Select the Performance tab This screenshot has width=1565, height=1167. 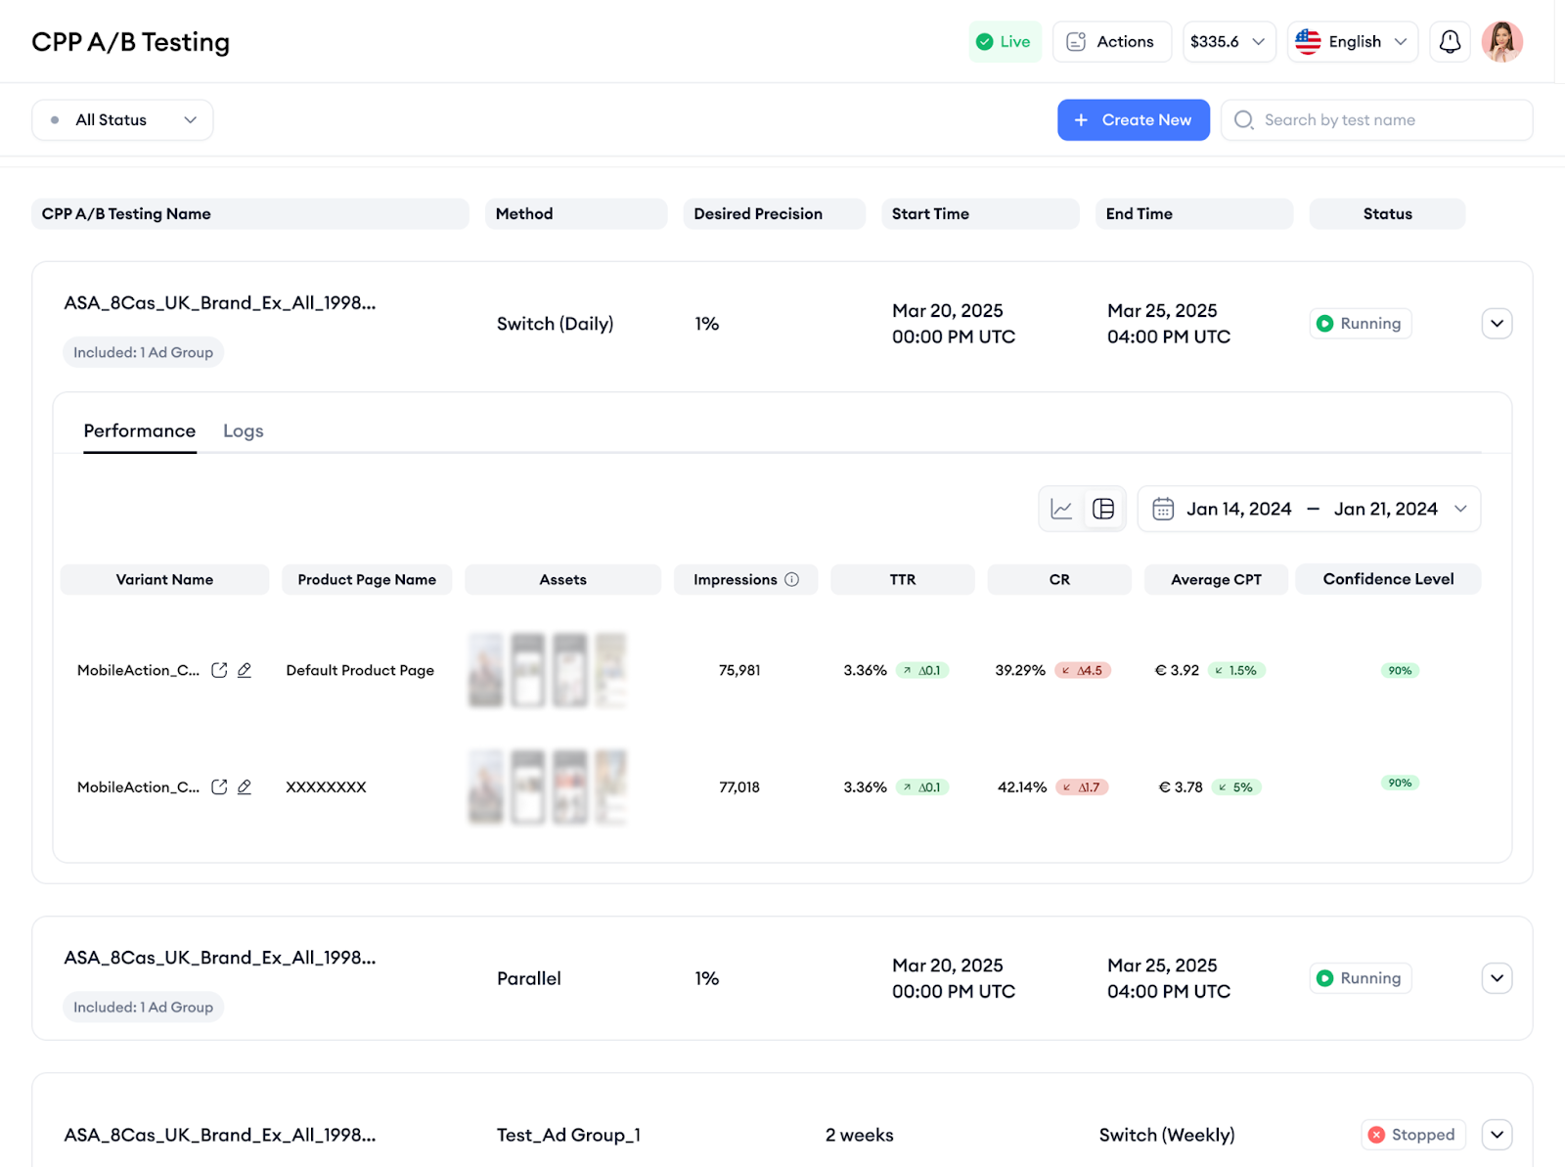140,431
